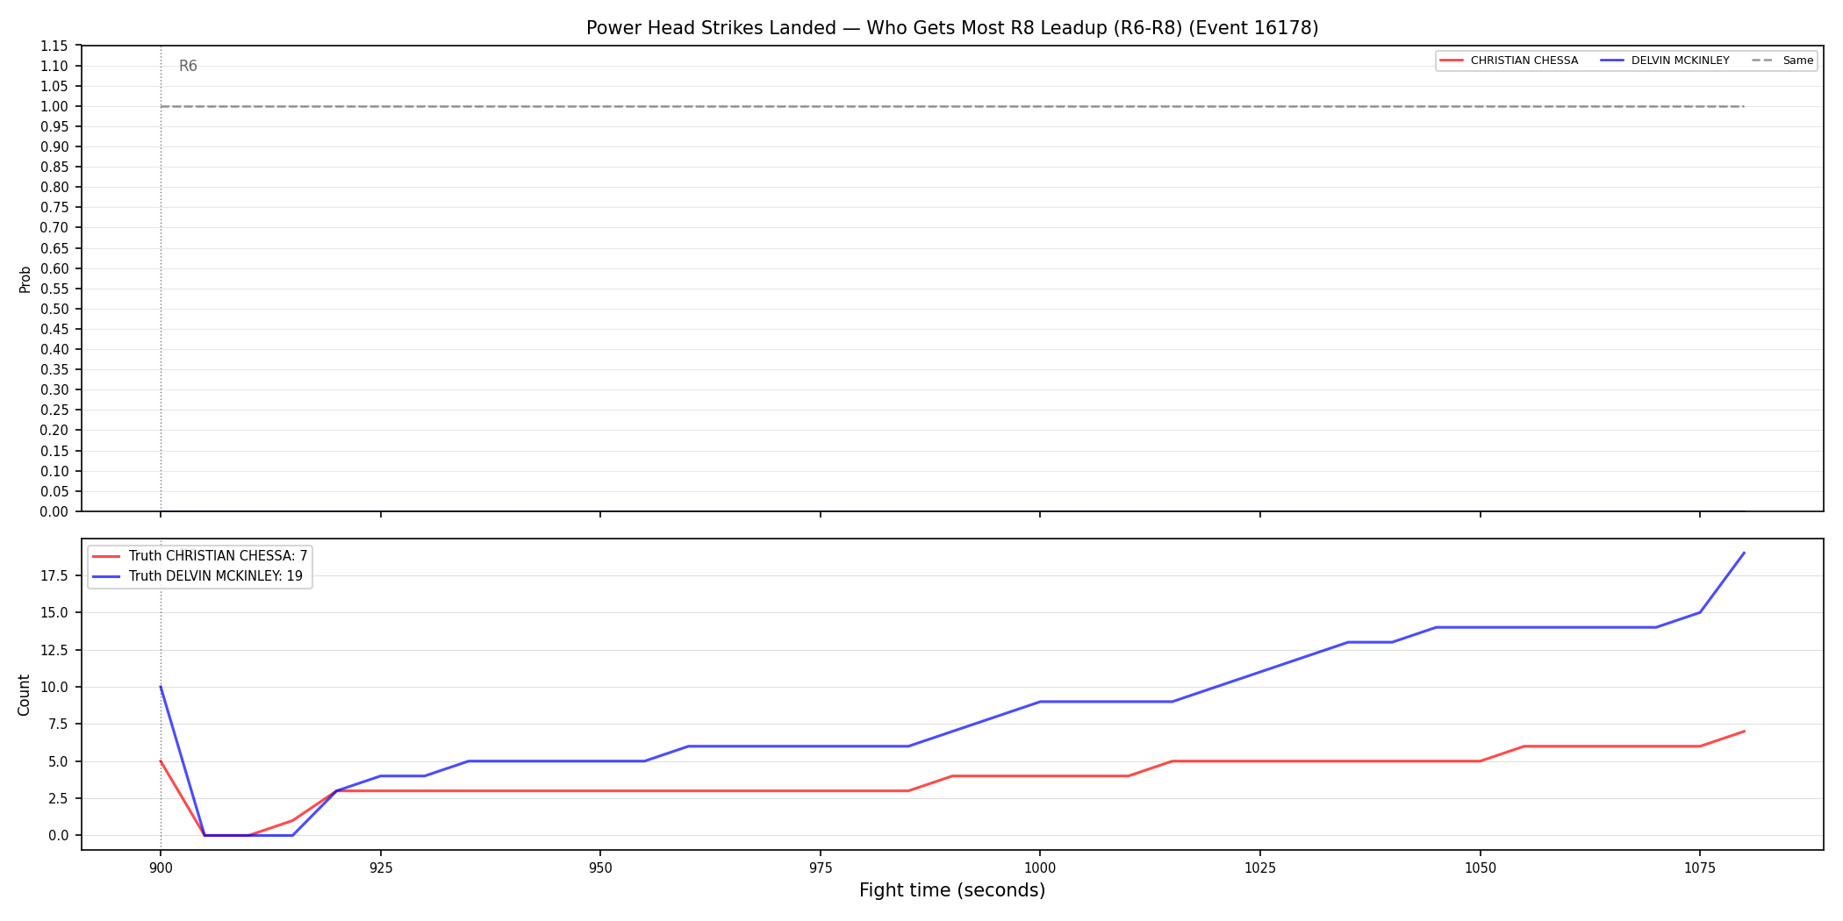
Task: Click the red line's endpoint at 7
Action: (1744, 732)
